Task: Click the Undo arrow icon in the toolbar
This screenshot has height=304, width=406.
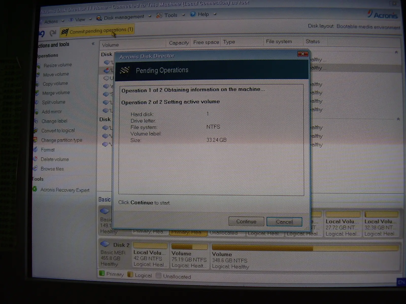Action: pyautogui.click(x=42, y=33)
